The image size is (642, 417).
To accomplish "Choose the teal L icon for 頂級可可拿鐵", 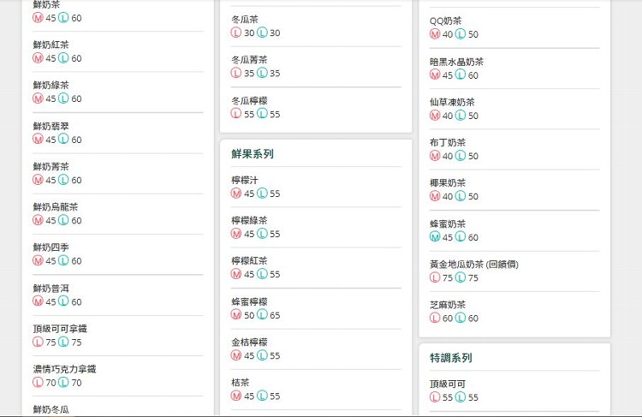I will click(63, 342).
